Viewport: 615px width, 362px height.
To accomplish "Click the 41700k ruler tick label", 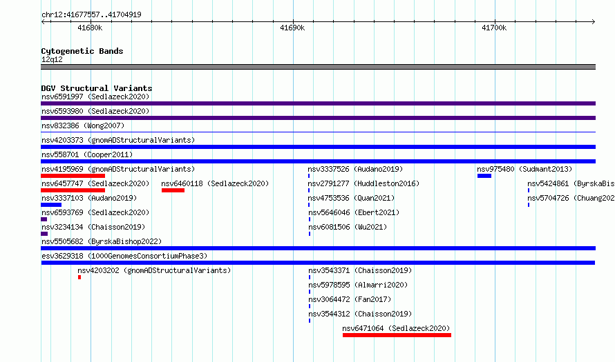I will (x=494, y=28).
